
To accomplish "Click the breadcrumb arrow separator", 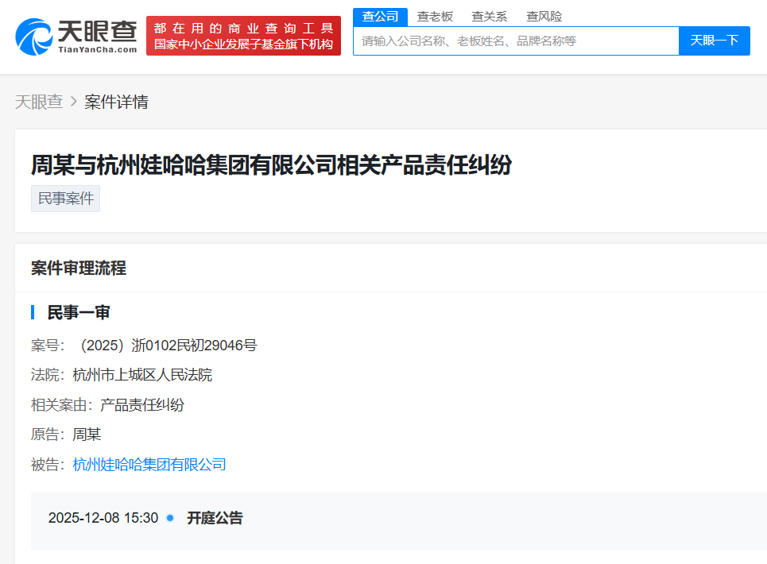I will (74, 102).
